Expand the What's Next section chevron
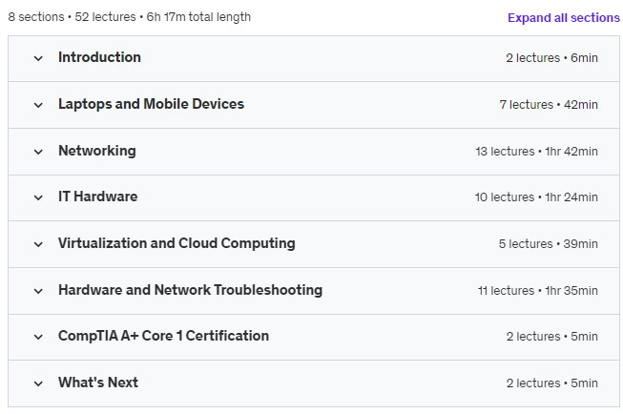The height and width of the screenshot is (414, 623). [38, 383]
